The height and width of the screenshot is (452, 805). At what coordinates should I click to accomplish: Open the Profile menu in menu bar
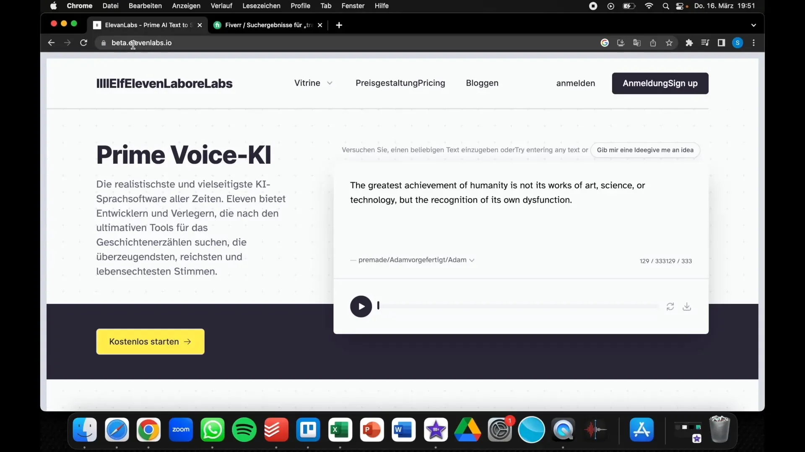point(300,6)
